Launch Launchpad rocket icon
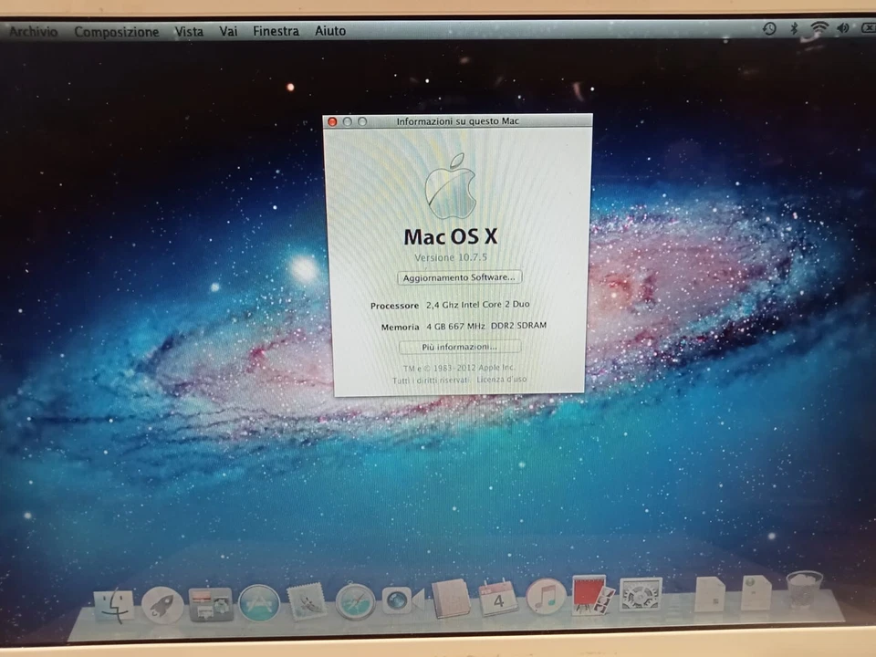 point(163,602)
